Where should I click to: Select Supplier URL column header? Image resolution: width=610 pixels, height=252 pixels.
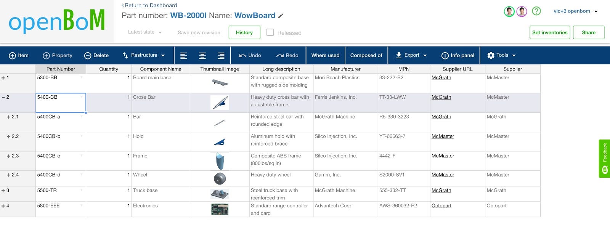click(x=457, y=69)
